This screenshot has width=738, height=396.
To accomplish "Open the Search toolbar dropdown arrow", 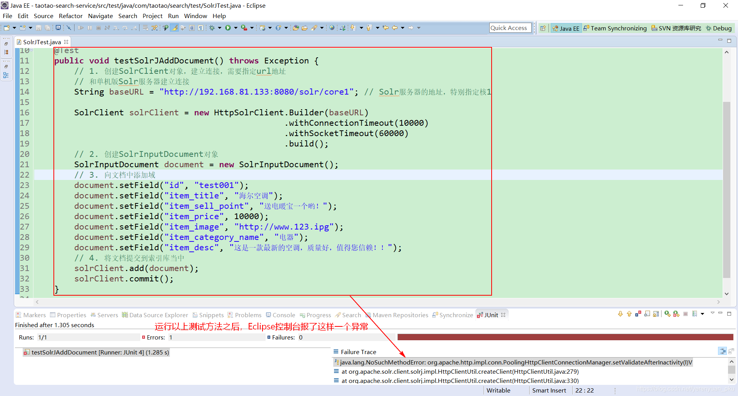I will pos(321,28).
